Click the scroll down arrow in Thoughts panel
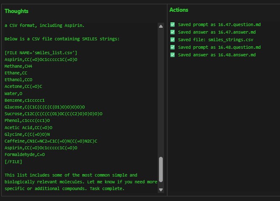 click(x=161, y=190)
